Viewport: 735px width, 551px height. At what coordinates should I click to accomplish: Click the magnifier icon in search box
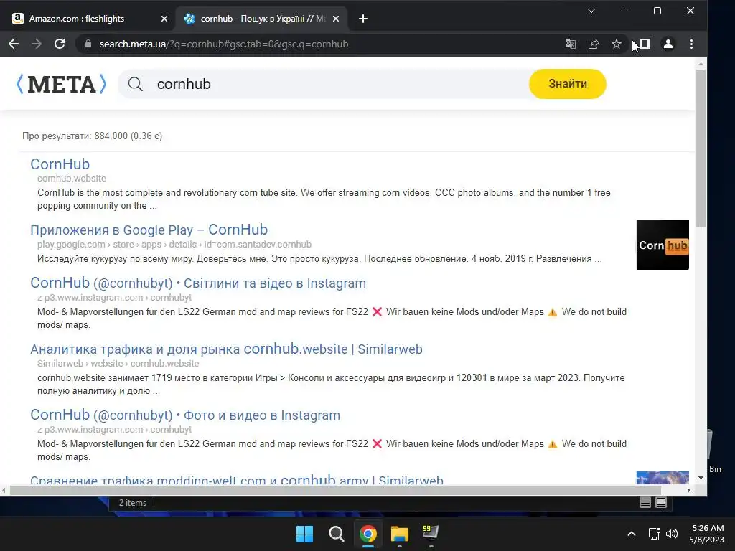(136, 85)
